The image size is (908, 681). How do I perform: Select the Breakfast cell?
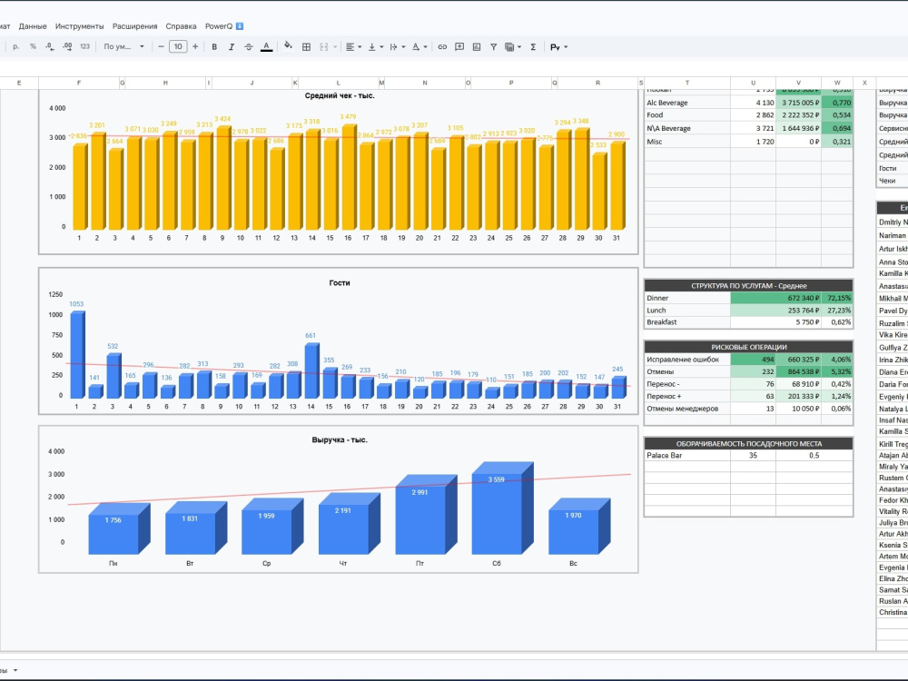[686, 322]
